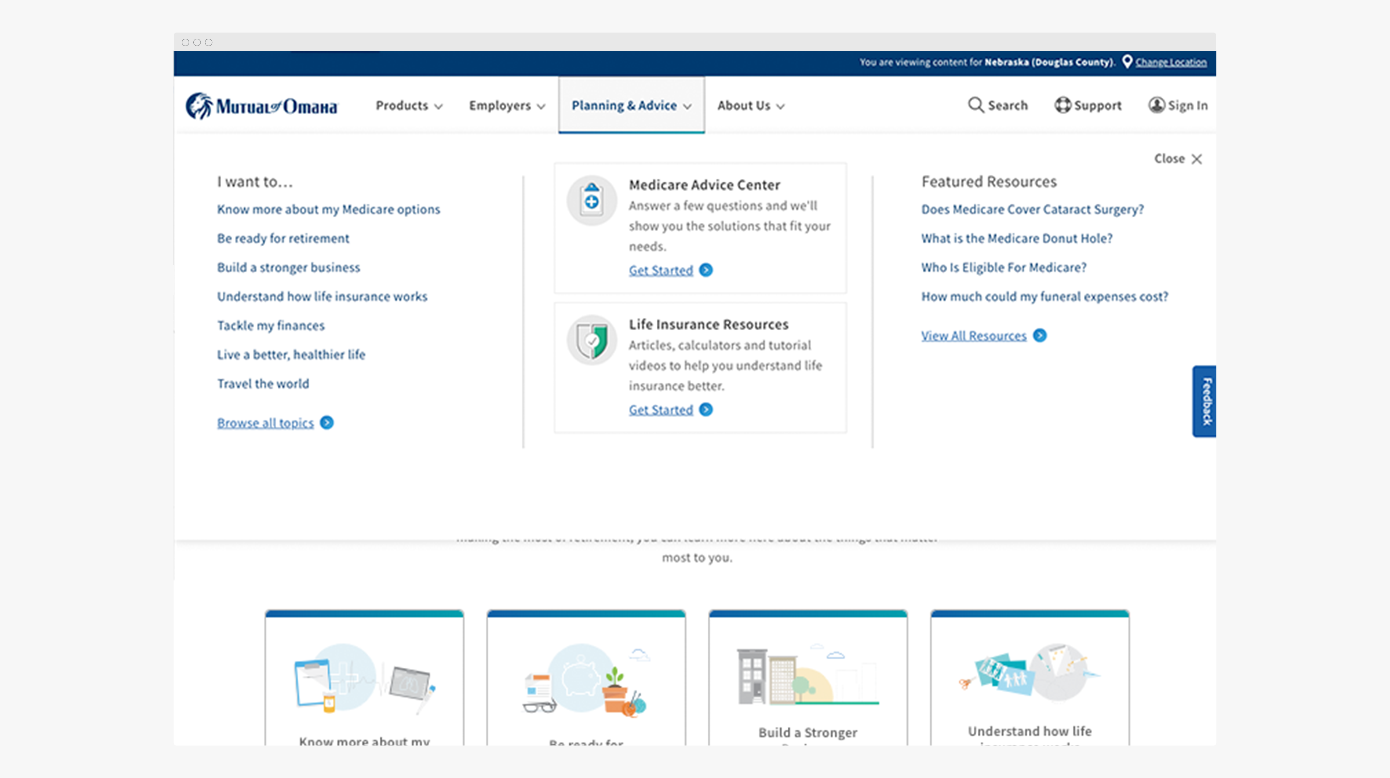
Task: Click the Medicare Advice Center clipboard icon
Action: pos(591,201)
